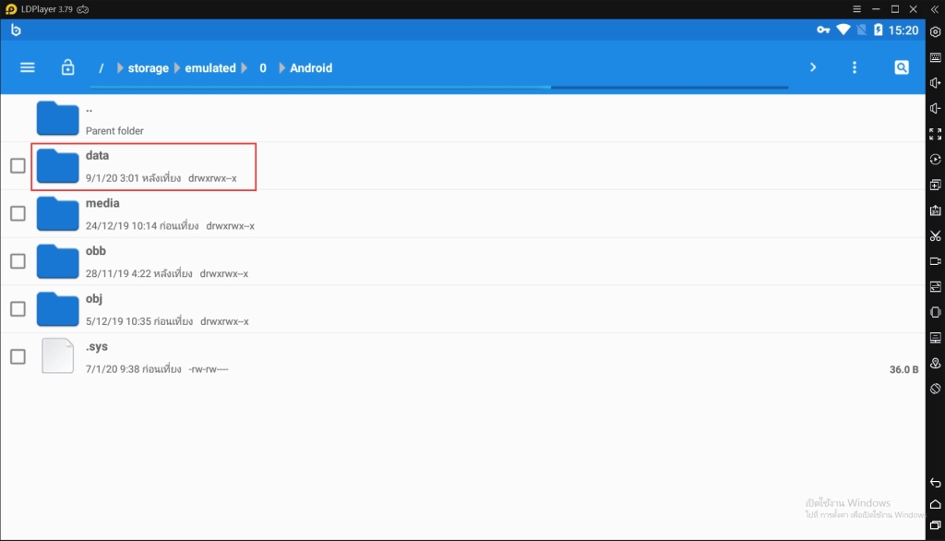The width and height of the screenshot is (945, 541).
Task: Select Android in the breadcrumb path
Action: [311, 68]
